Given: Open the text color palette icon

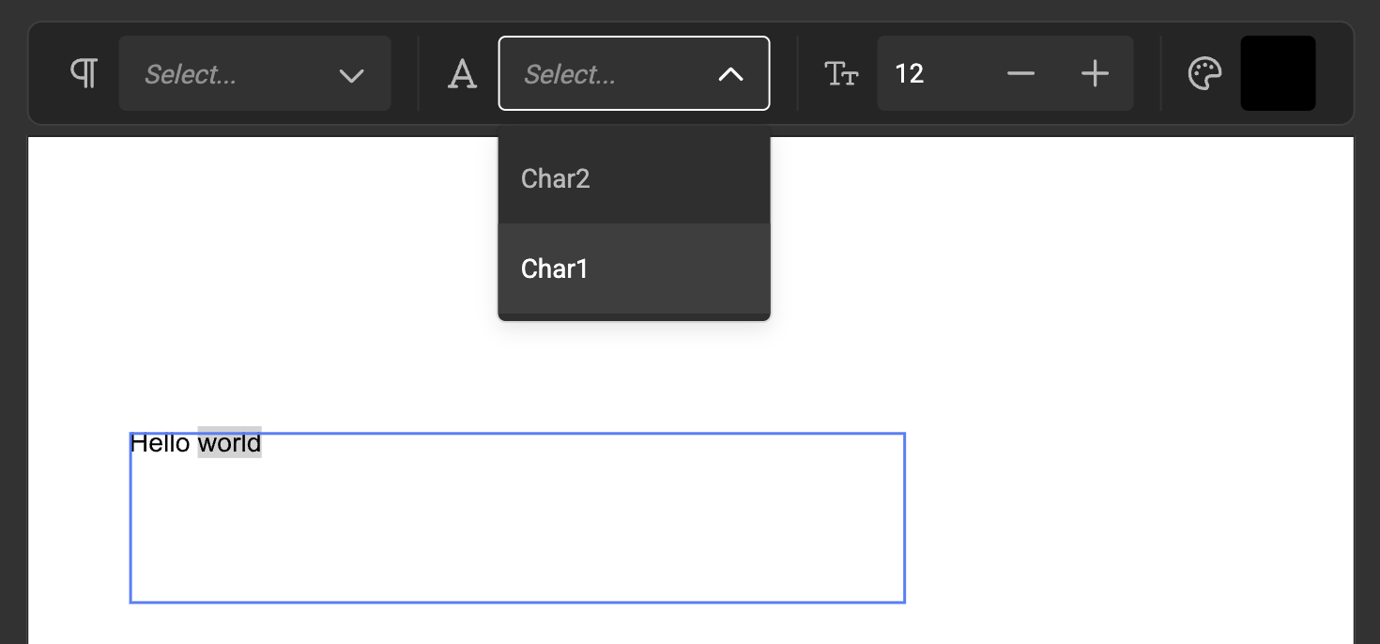Looking at the screenshot, I should point(1206,73).
